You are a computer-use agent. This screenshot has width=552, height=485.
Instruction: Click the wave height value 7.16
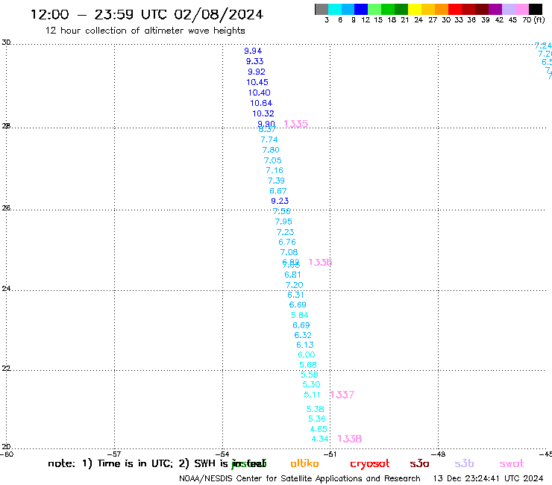(x=275, y=170)
